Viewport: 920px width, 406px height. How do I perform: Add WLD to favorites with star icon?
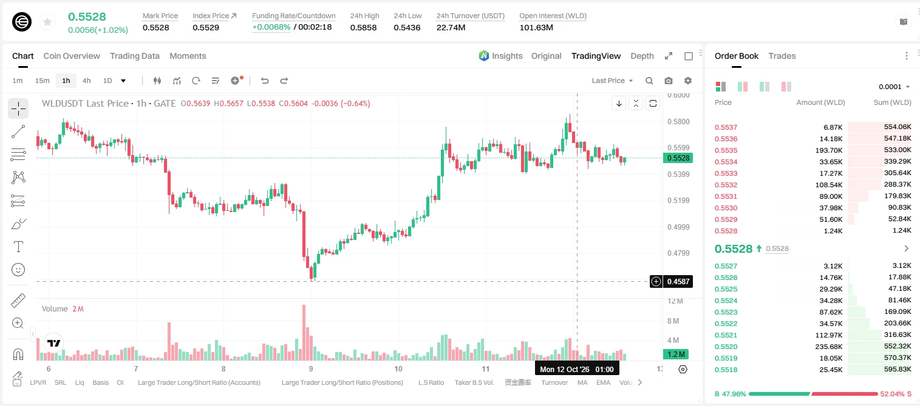(x=47, y=22)
